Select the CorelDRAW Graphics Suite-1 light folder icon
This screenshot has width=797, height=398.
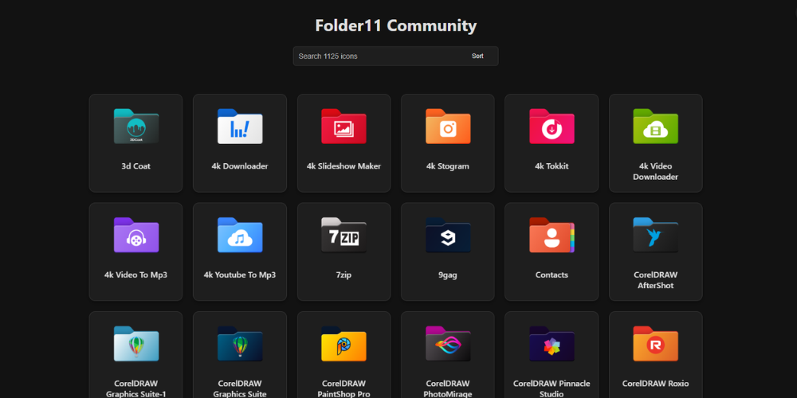pyautogui.click(x=135, y=344)
